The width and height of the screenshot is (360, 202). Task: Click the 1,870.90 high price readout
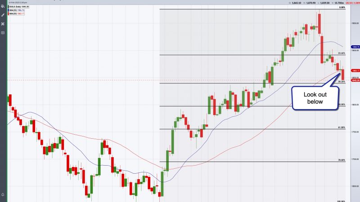[x=311, y=3]
